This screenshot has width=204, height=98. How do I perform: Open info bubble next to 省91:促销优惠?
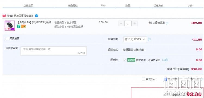coord(167,23)
